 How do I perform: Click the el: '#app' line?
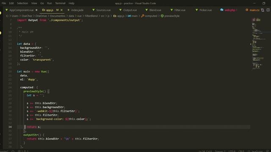(29, 80)
